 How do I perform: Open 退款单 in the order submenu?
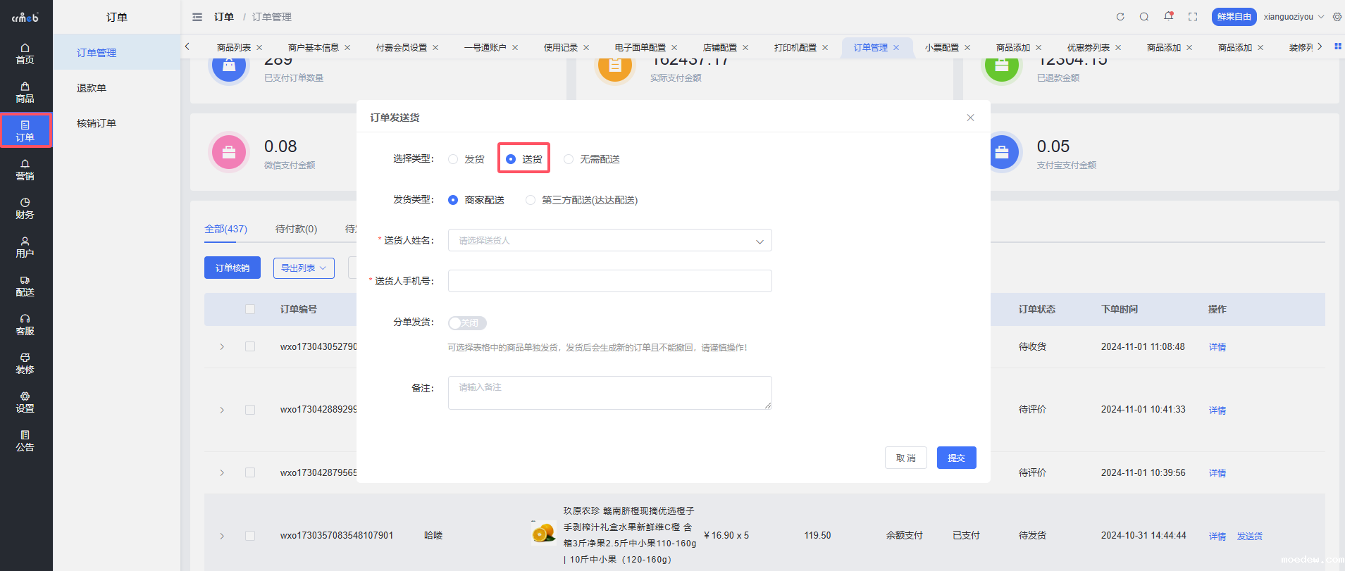pos(92,88)
